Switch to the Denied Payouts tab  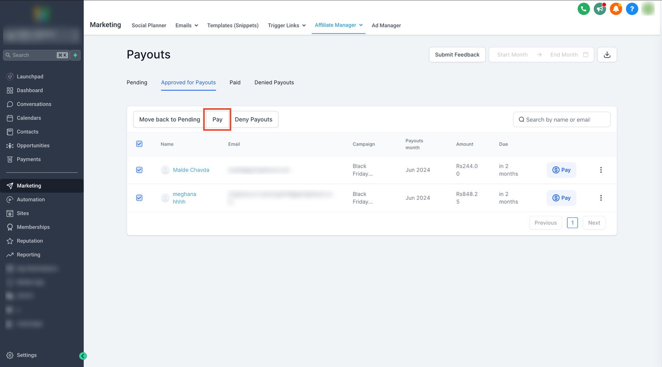(274, 83)
